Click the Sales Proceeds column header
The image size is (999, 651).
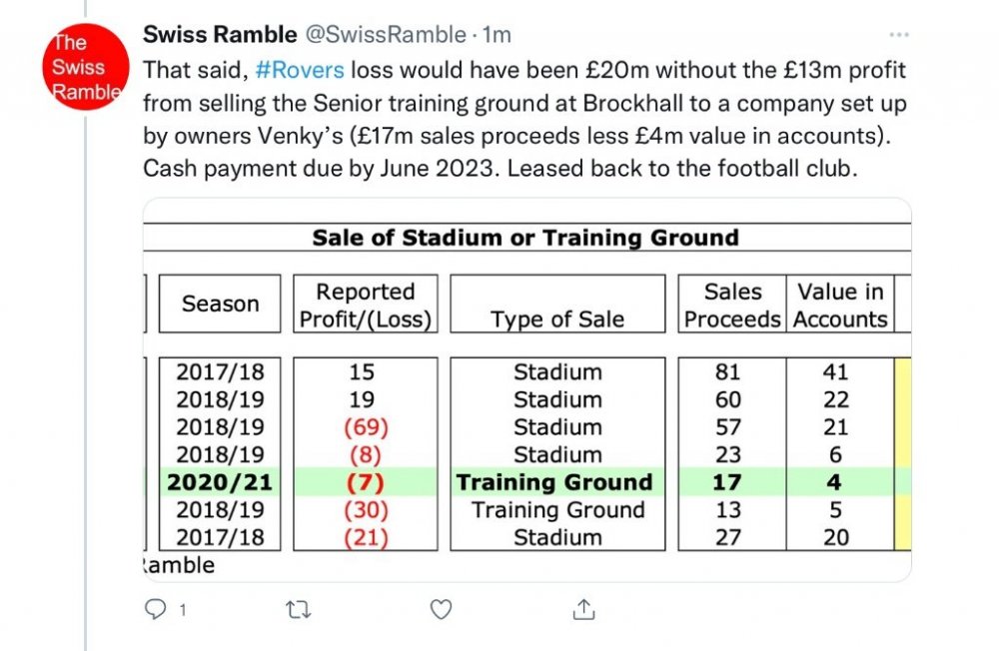click(732, 305)
